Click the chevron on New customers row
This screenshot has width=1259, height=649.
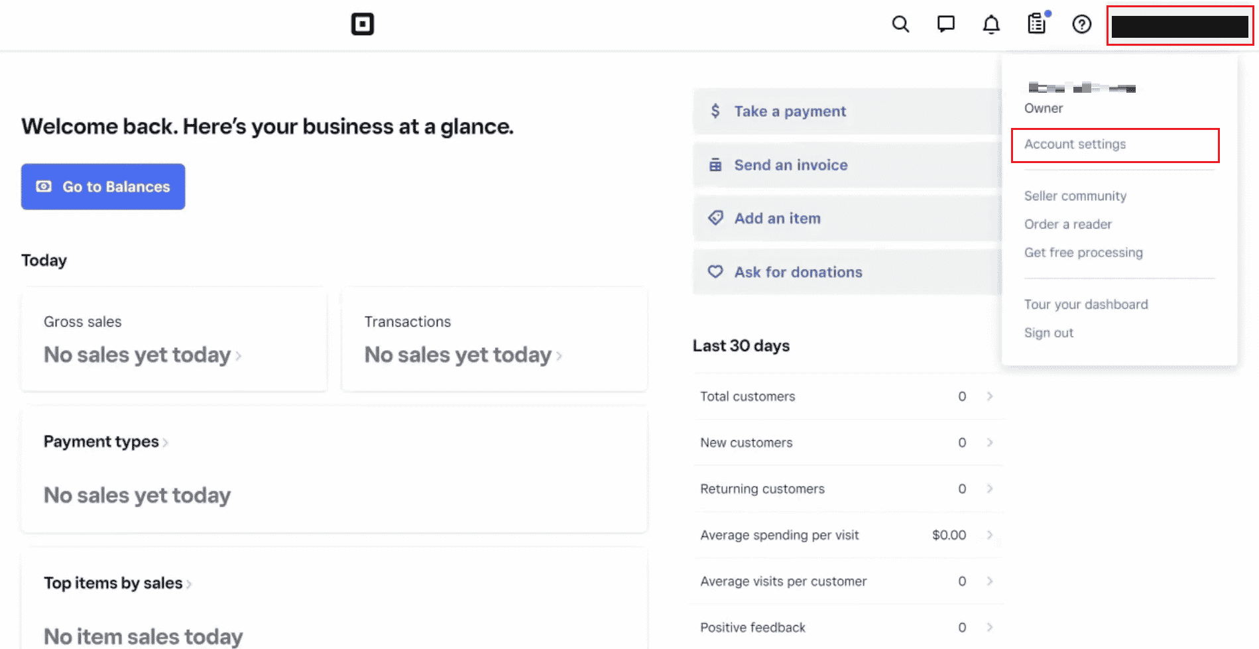point(990,442)
